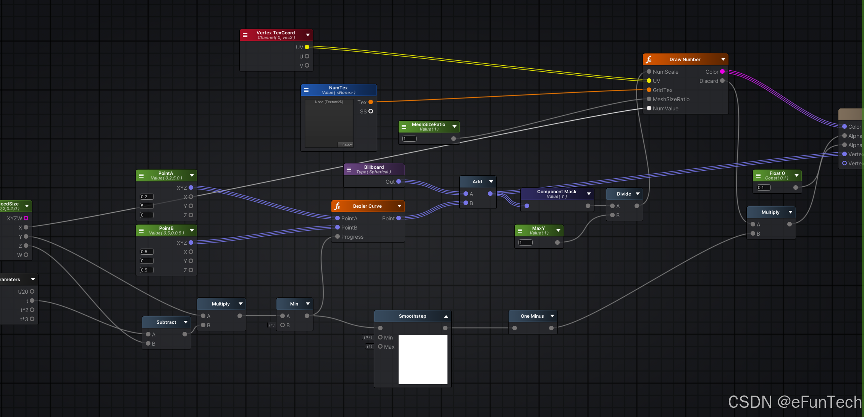
Task: Click the UV output port on Vertex TexCoord
Action: [x=307, y=47]
